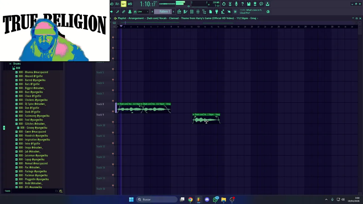The image size is (363, 204).
Task: Click the stamp hat icon in toolbar
Action: click(130, 12)
